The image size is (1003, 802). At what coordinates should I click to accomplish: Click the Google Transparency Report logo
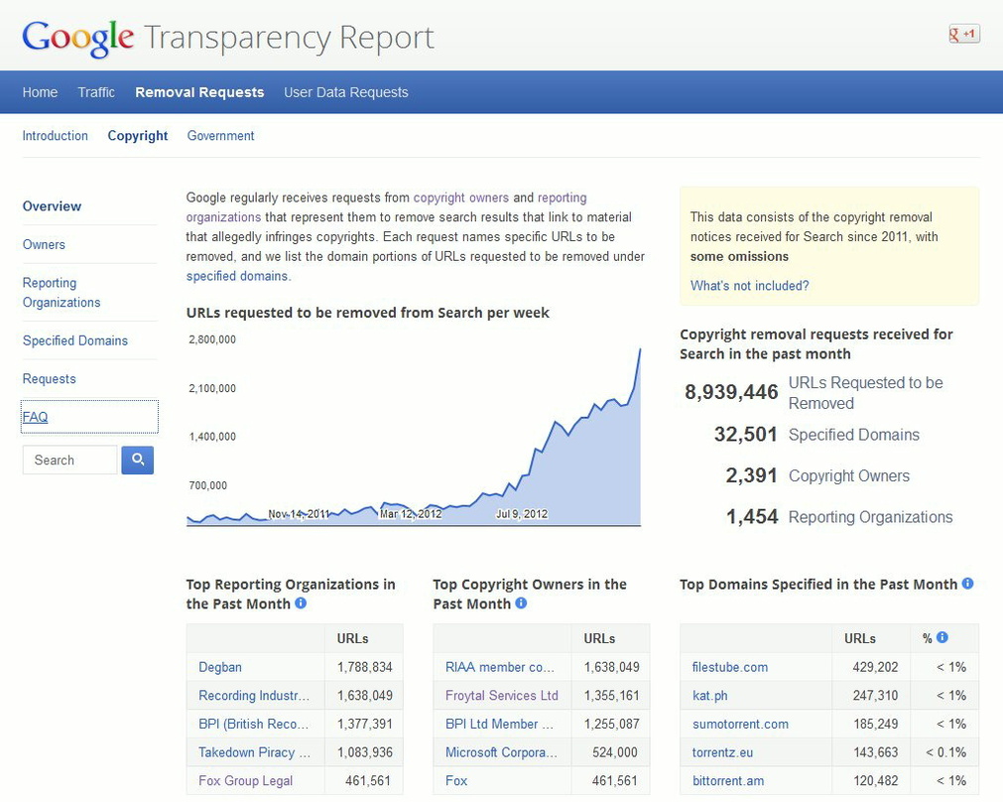(x=228, y=38)
